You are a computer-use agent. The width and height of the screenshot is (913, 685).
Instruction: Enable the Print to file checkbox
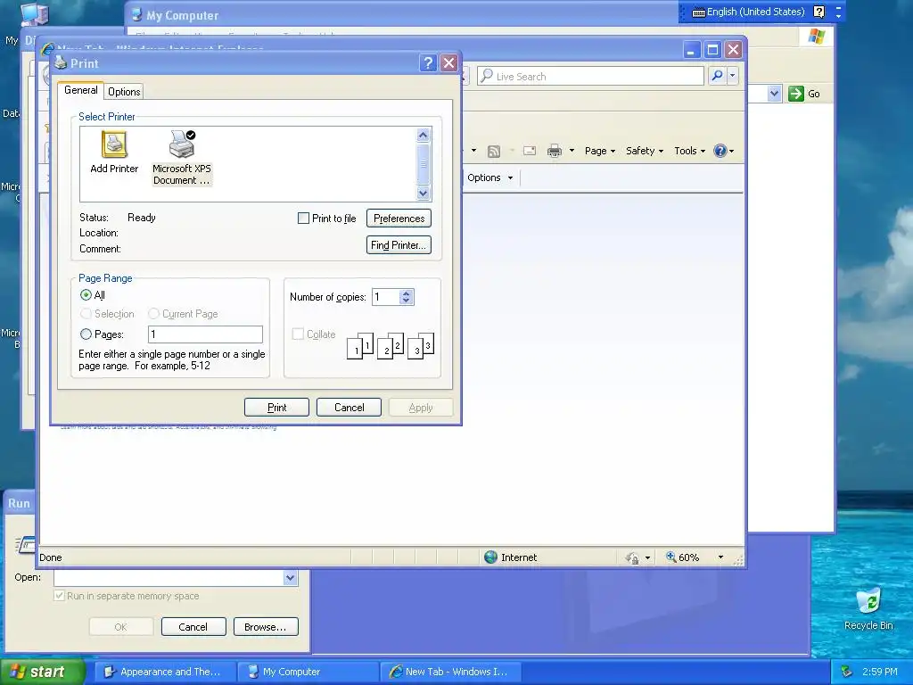tap(303, 219)
